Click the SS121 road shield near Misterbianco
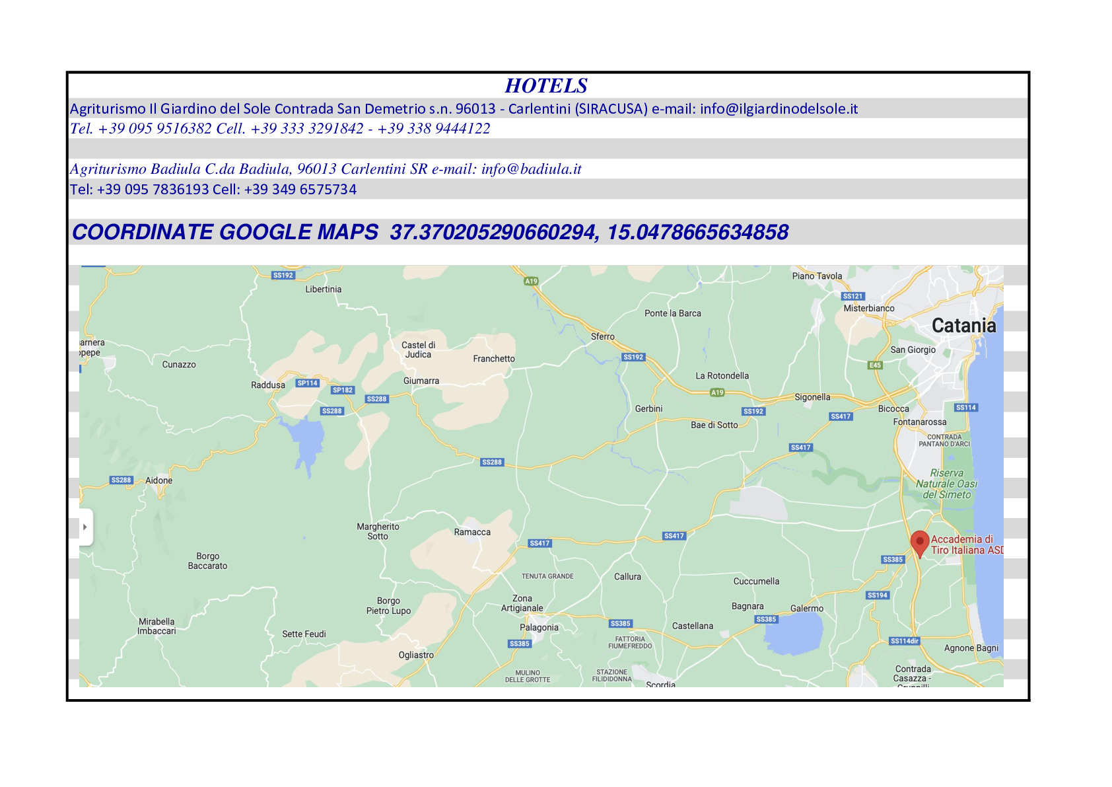The height and width of the screenshot is (787, 1112). click(853, 296)
